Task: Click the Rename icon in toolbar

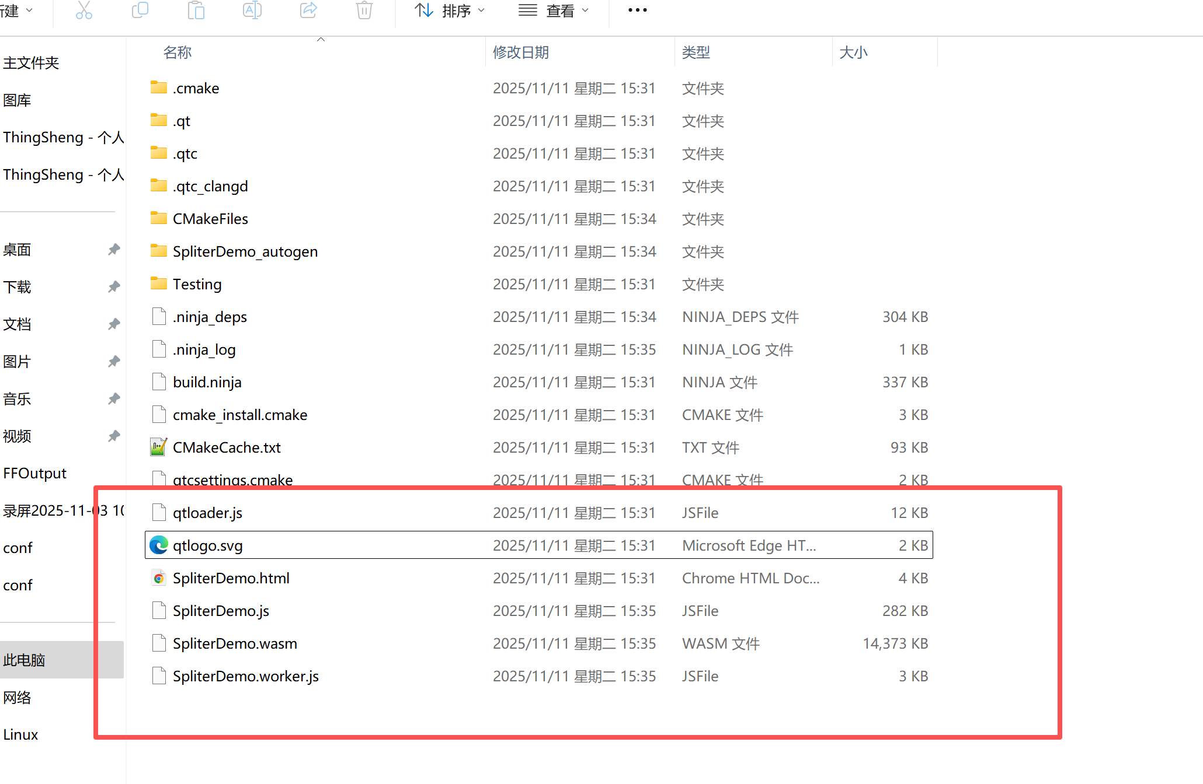Action: point(252,10)
